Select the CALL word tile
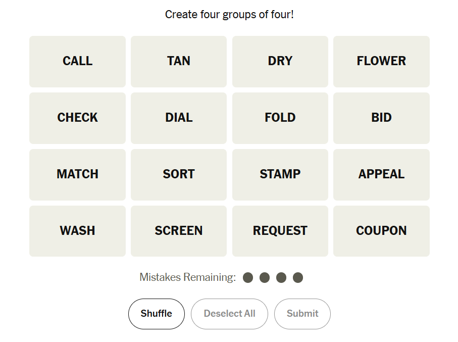The image size is (458, 342). tap(77, 61)
